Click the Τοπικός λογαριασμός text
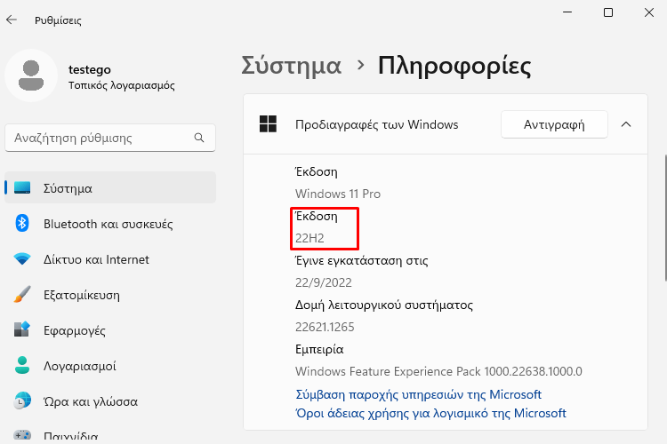Viewport: 667px width, 444px height. [122, 85]
